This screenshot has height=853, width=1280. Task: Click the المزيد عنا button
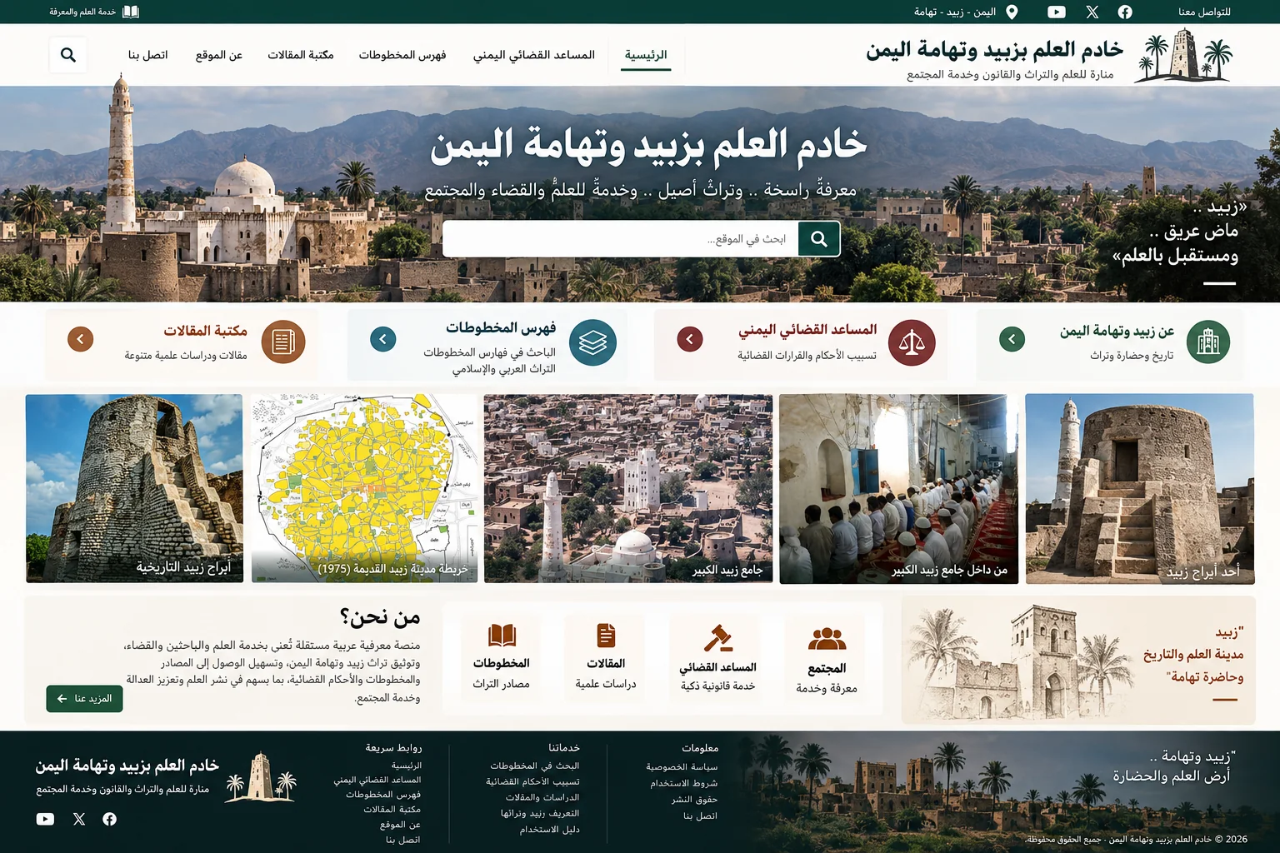[84, 699]
